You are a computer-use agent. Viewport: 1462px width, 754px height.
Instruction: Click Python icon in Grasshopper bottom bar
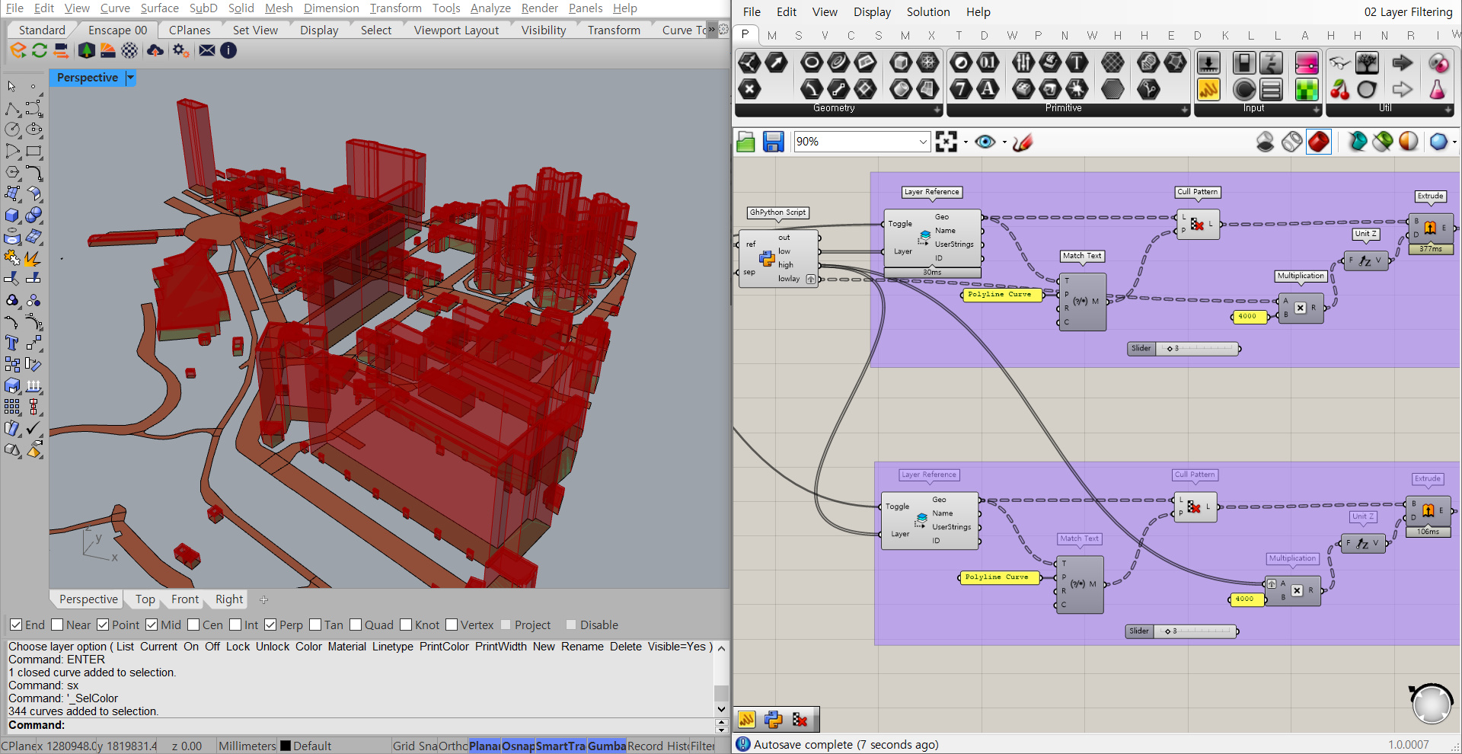click(773, 719)
